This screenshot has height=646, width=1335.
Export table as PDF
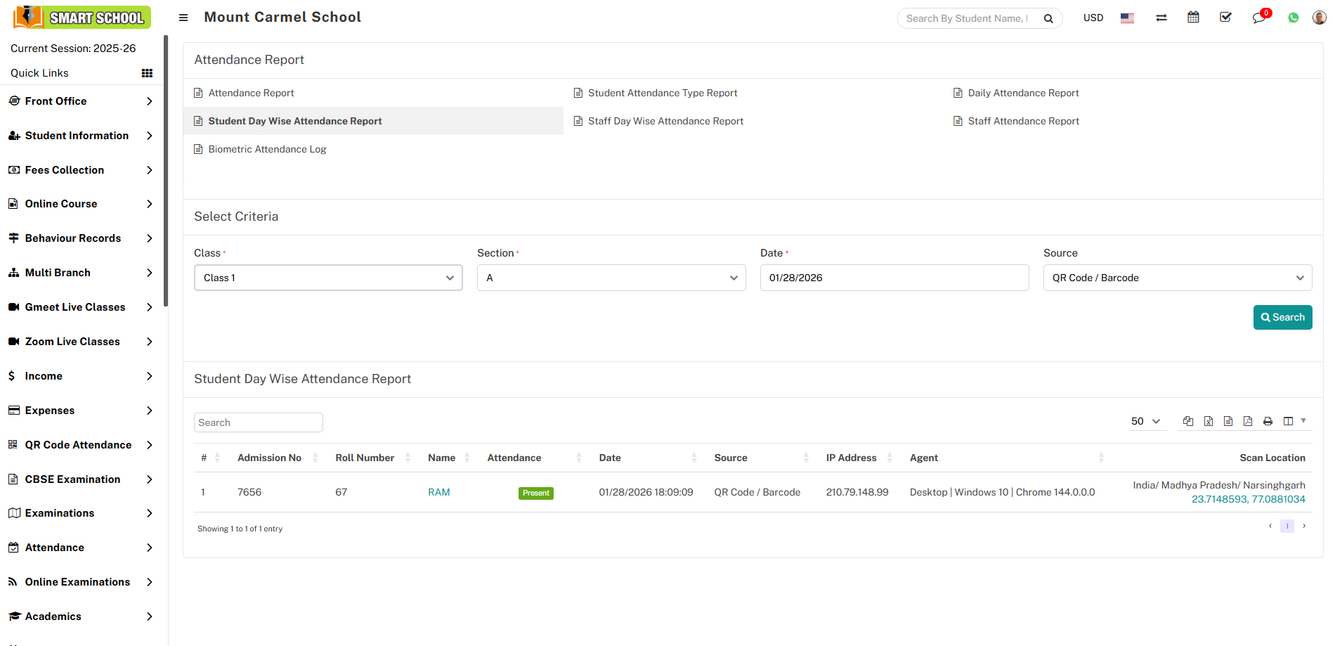pyautogui.click(x=1248, y=421)
